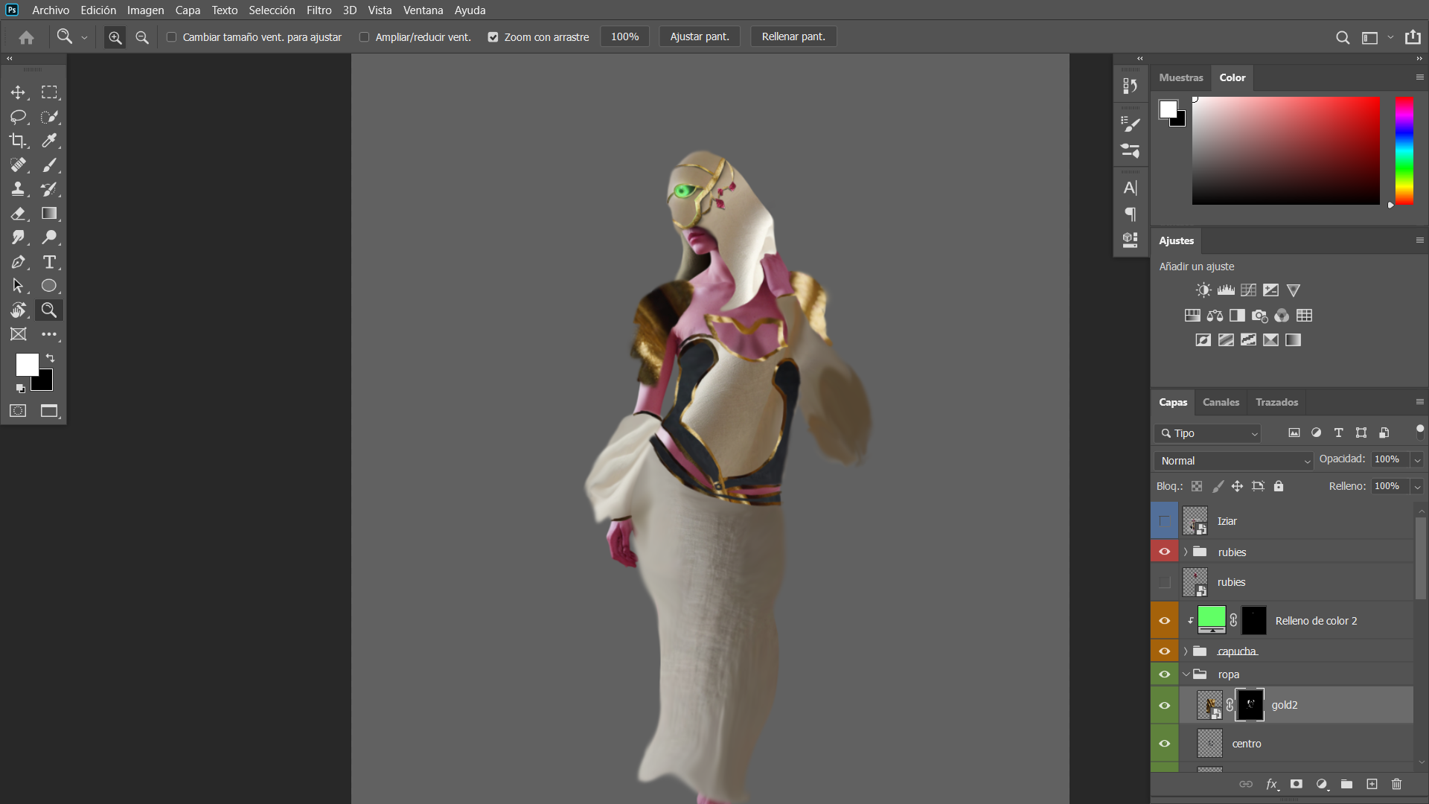
Task: Select the Ellipse shape tool
Action: pyautogui.click(x=49, y=286)
